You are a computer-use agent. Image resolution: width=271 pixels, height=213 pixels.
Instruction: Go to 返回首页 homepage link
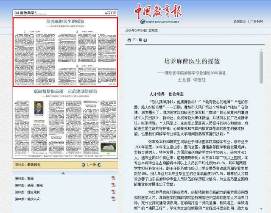tap(240, 22)
